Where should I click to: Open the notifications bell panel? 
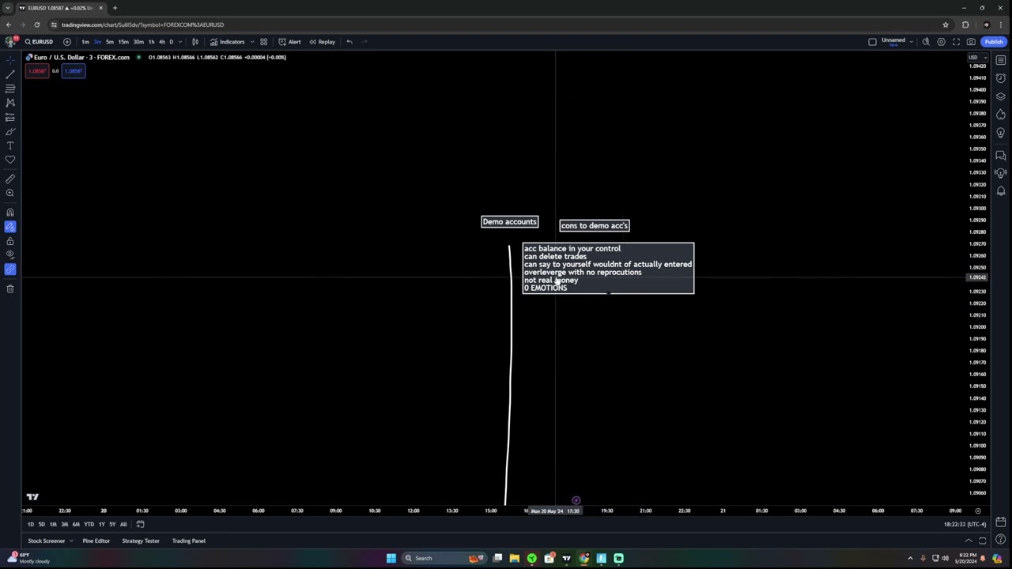point(1001,191)
